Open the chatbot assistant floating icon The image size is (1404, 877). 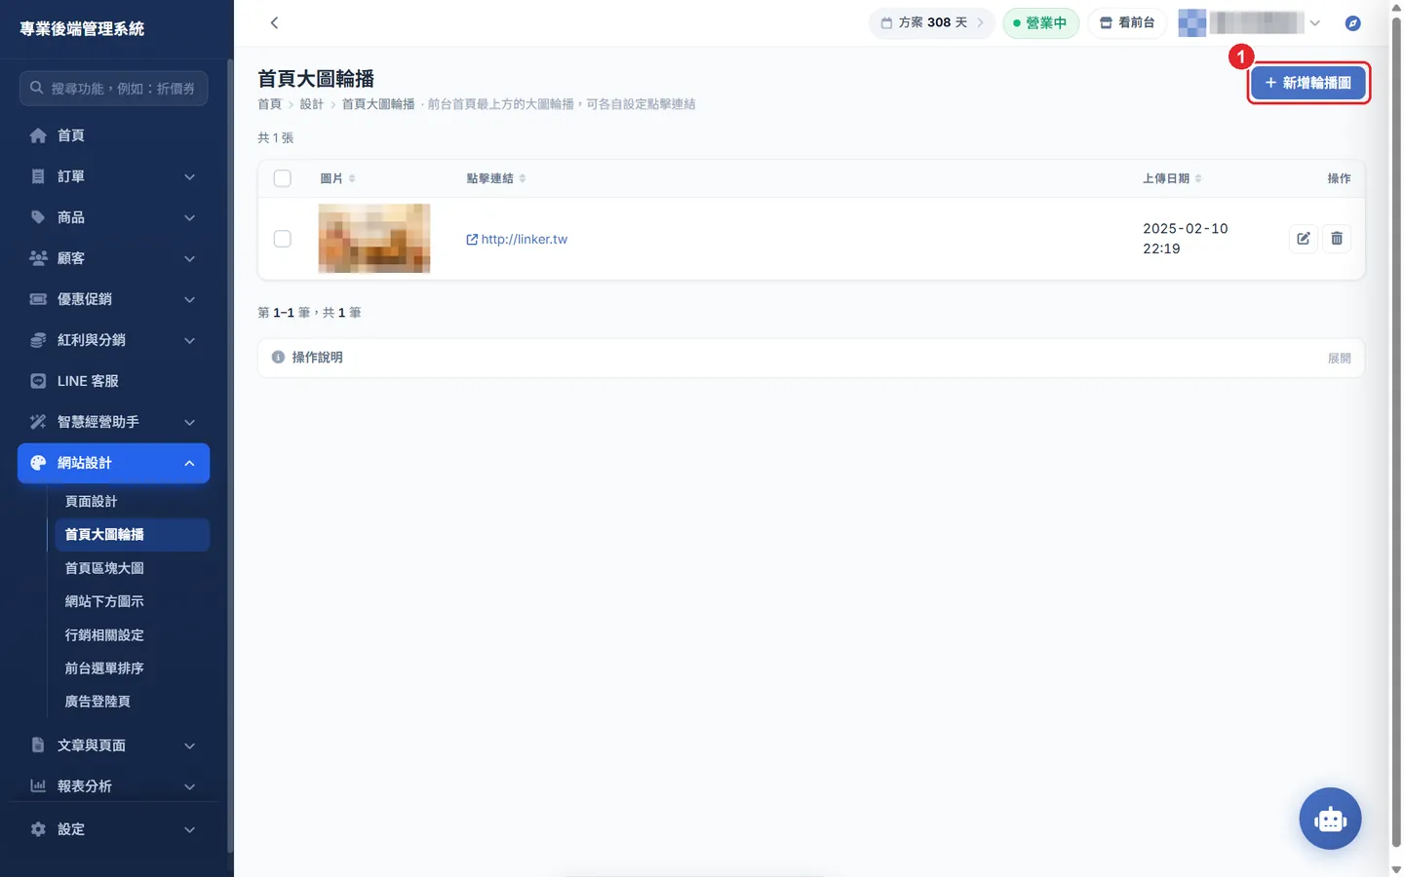(1330, 819)
